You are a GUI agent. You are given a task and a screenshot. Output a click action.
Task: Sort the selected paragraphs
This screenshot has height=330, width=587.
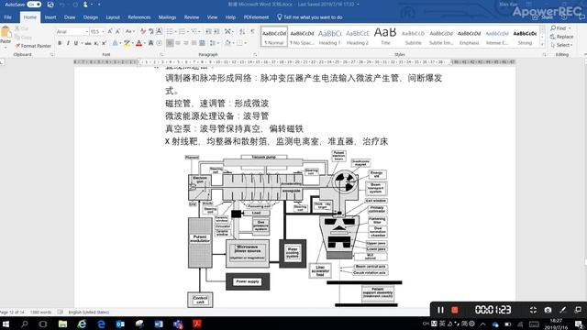pos(242,31)
